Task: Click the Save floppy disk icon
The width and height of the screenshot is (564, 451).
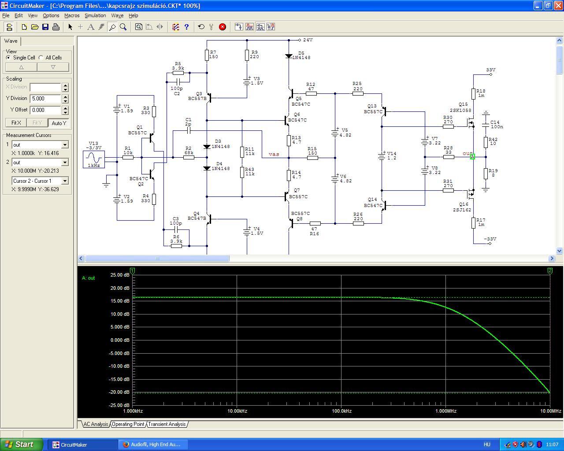Action: click(45, 27)
